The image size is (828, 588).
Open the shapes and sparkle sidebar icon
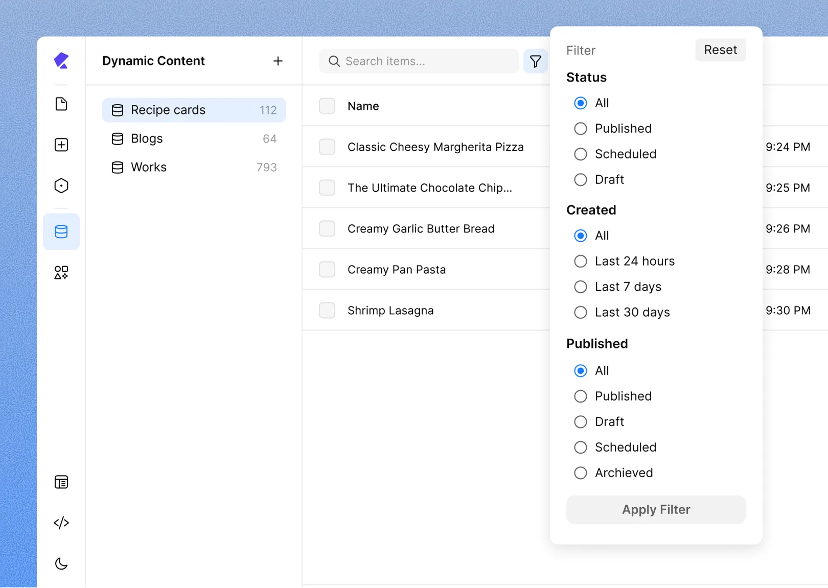[x=61, y=272]
